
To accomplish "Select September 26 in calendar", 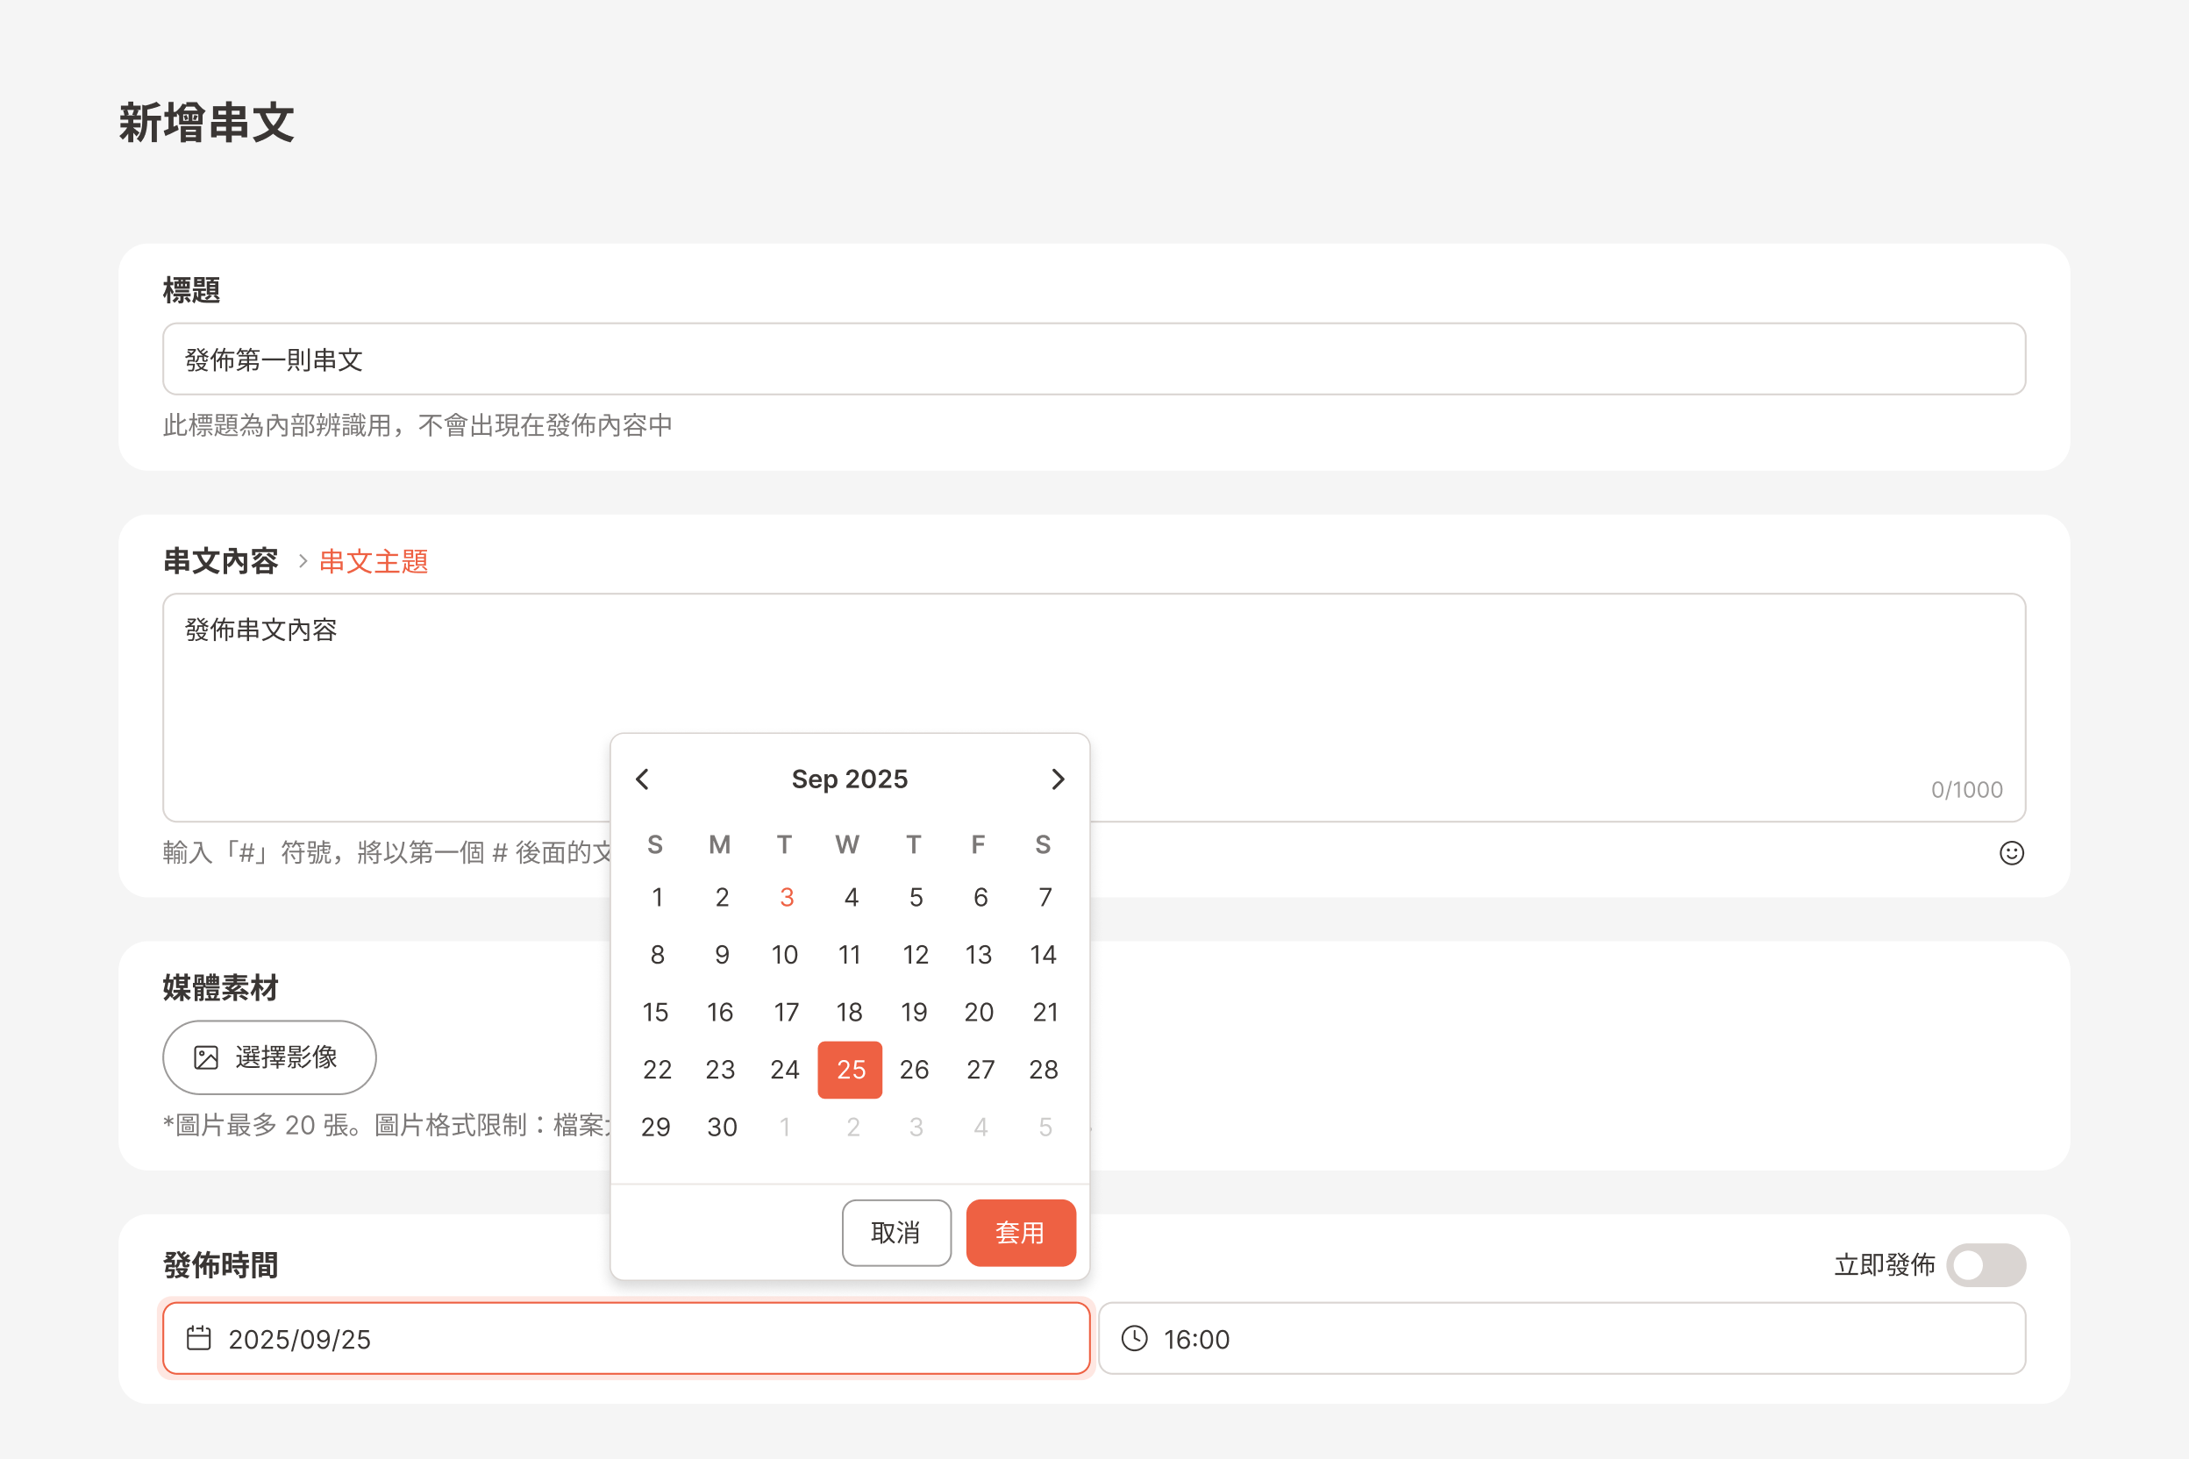I will (914, 1069).
